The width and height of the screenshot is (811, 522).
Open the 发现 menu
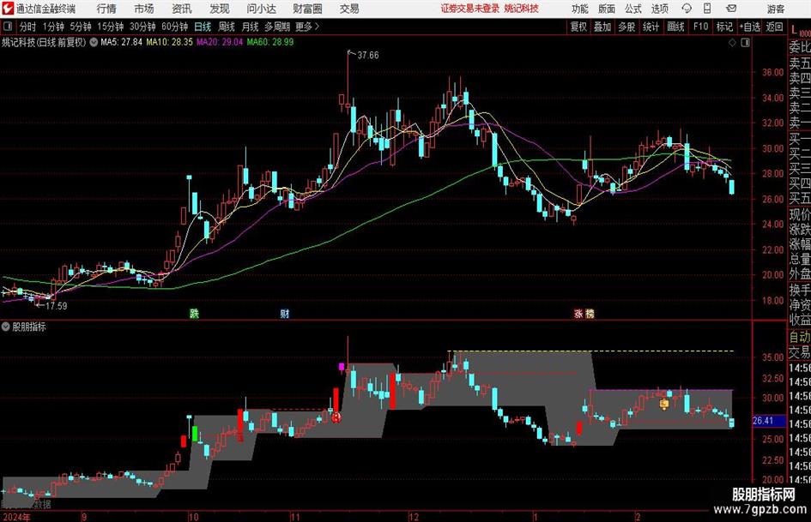pos(220,9)
